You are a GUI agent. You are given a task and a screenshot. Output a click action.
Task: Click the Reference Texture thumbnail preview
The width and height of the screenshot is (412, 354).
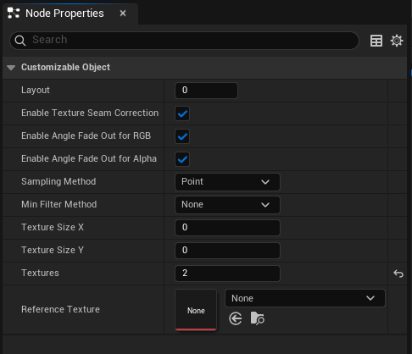pos(196,310)
